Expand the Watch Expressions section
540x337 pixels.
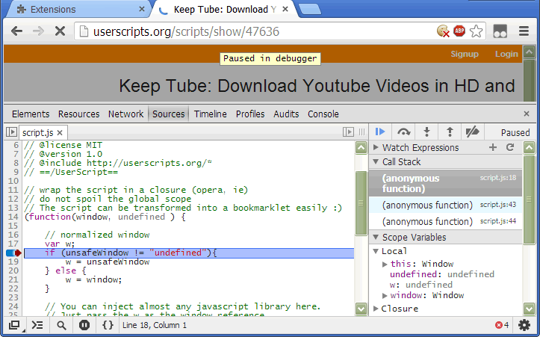point(376,147)
